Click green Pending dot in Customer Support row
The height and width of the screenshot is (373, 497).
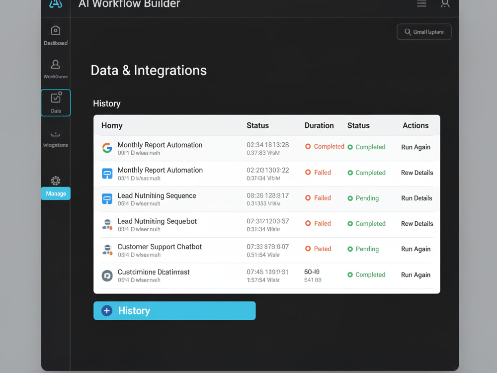[350, 249]
